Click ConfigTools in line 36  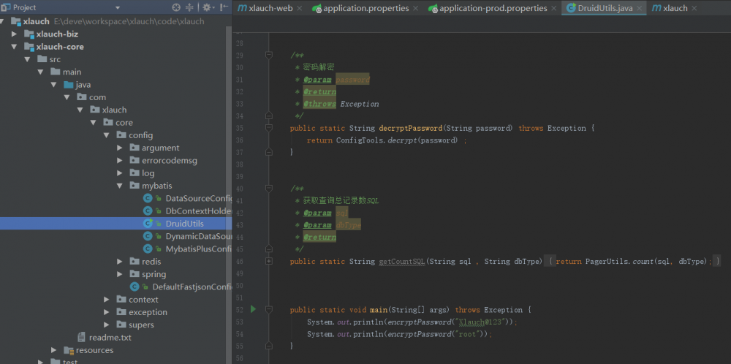(360, 140)
